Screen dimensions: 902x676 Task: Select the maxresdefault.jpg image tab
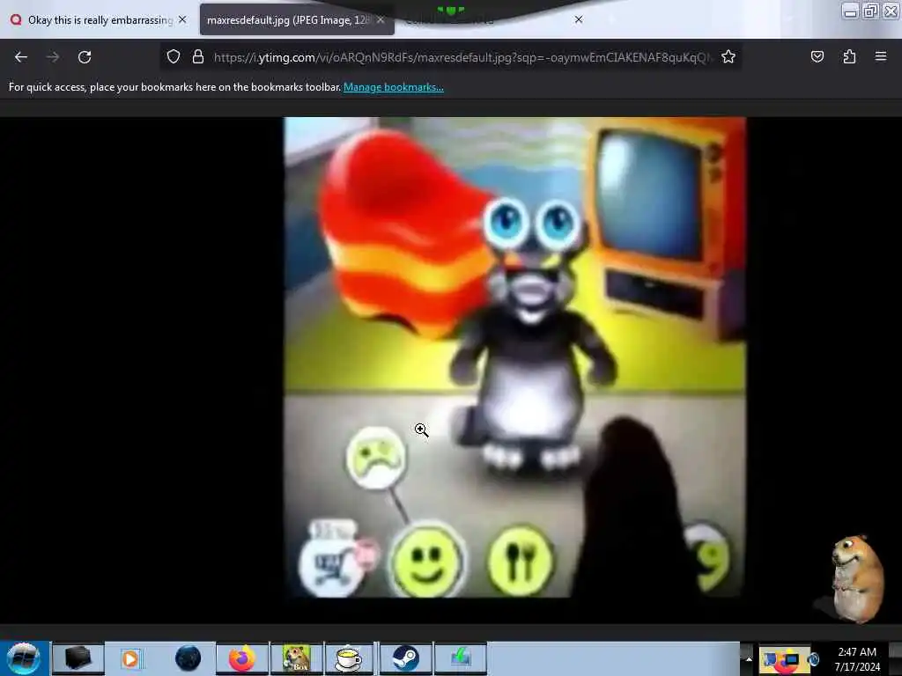pyautogui.click(x=286, y=20)
